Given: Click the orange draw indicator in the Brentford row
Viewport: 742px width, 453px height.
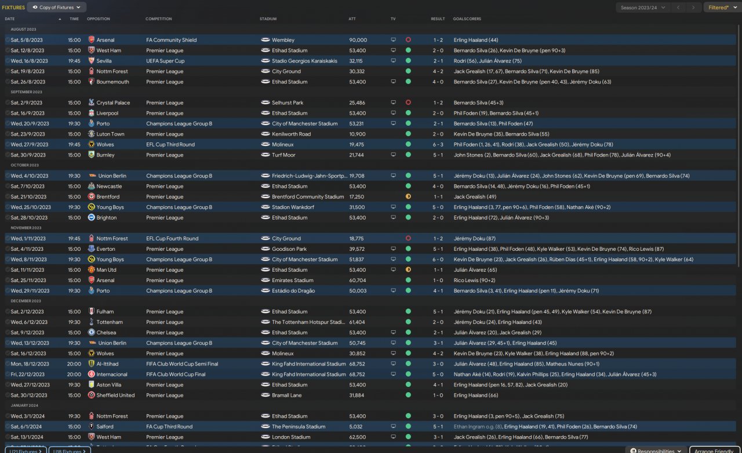Looking at the screenshot, I should [408, 196].
